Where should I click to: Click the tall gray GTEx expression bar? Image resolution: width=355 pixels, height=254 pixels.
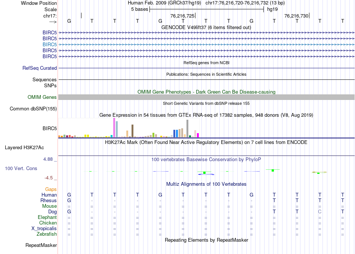coord(188,128)
